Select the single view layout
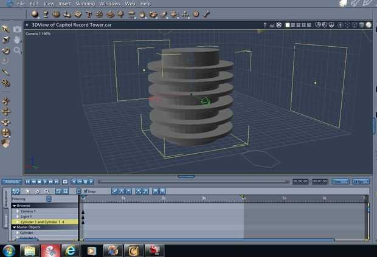This screenshot has width=377, height=257. 288,25
